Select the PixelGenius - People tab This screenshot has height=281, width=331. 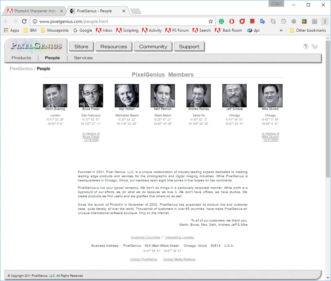click(97, 11)
